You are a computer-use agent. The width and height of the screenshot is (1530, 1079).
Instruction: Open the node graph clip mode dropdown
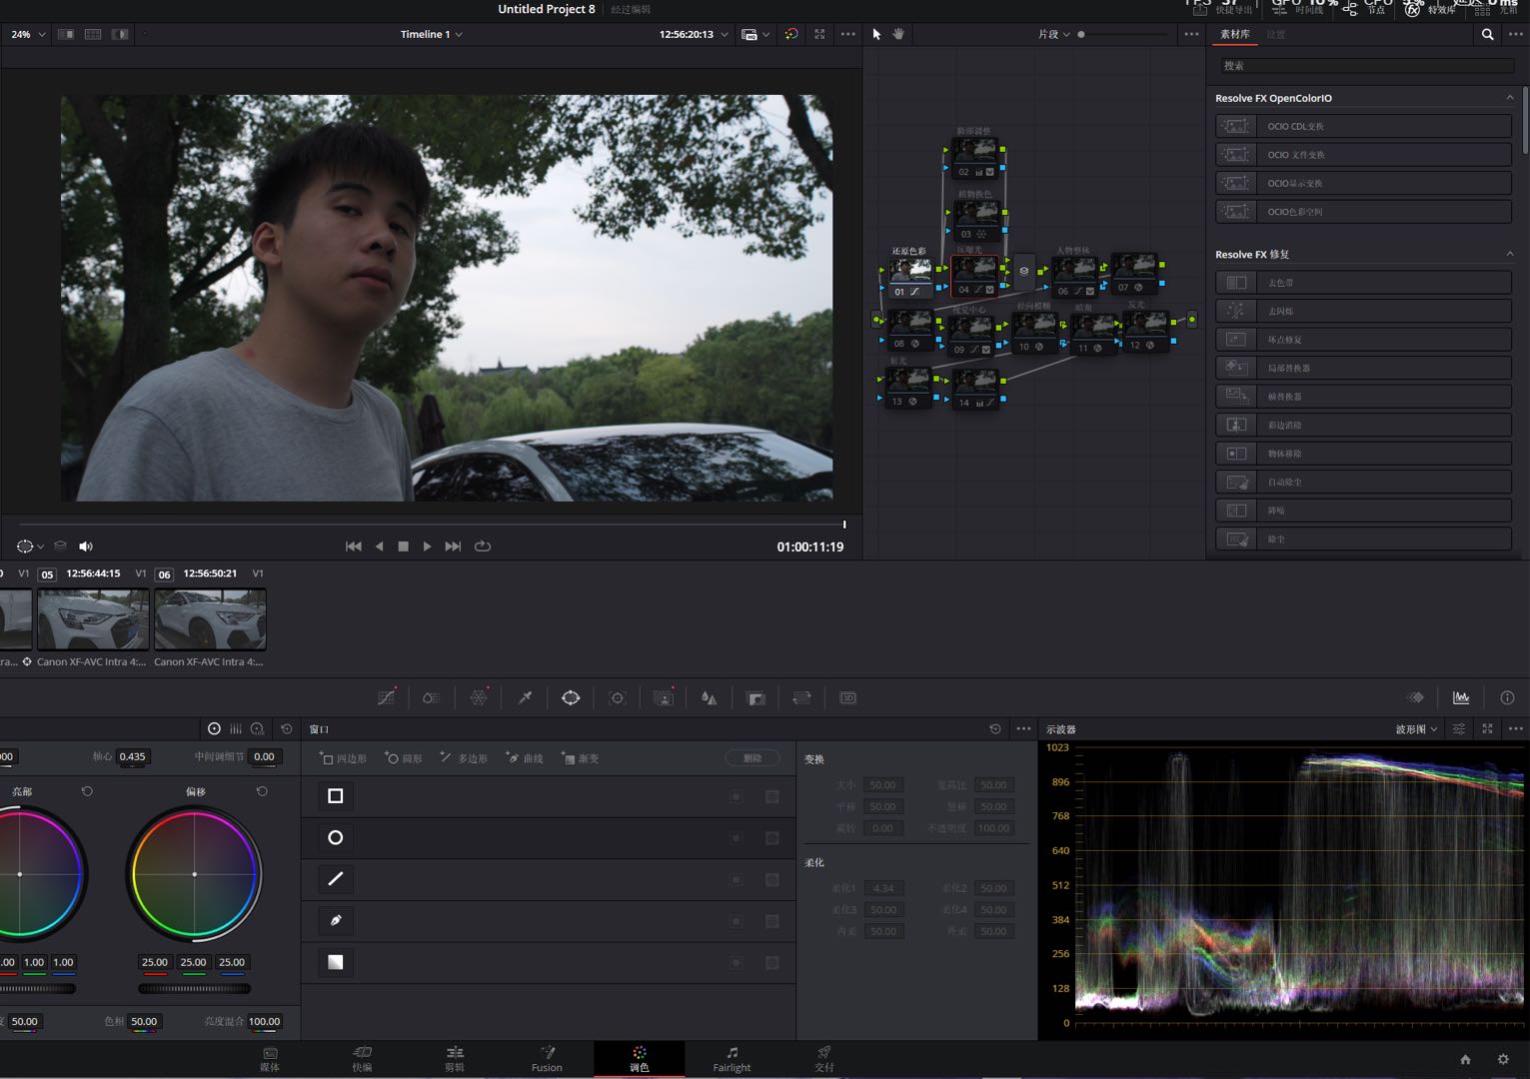1053,34
